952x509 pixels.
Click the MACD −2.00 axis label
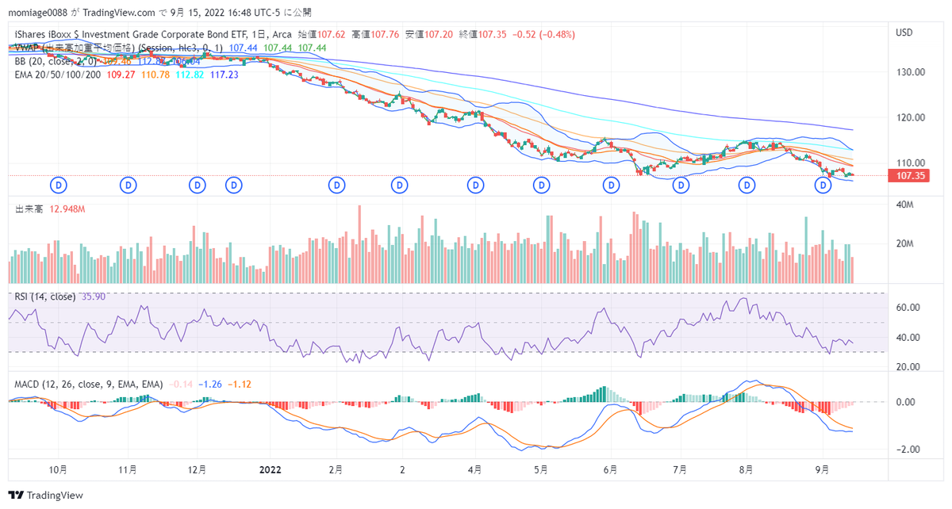tap(908, 450)
